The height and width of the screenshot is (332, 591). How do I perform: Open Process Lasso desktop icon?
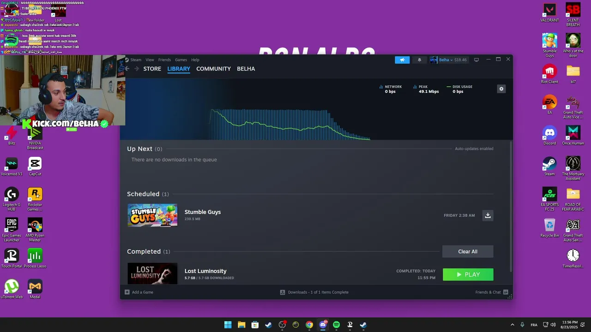[35, 259]
